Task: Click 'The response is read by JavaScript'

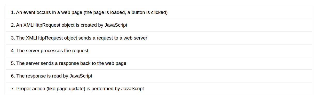Action: pyautogui.click(x=159, y=76)
